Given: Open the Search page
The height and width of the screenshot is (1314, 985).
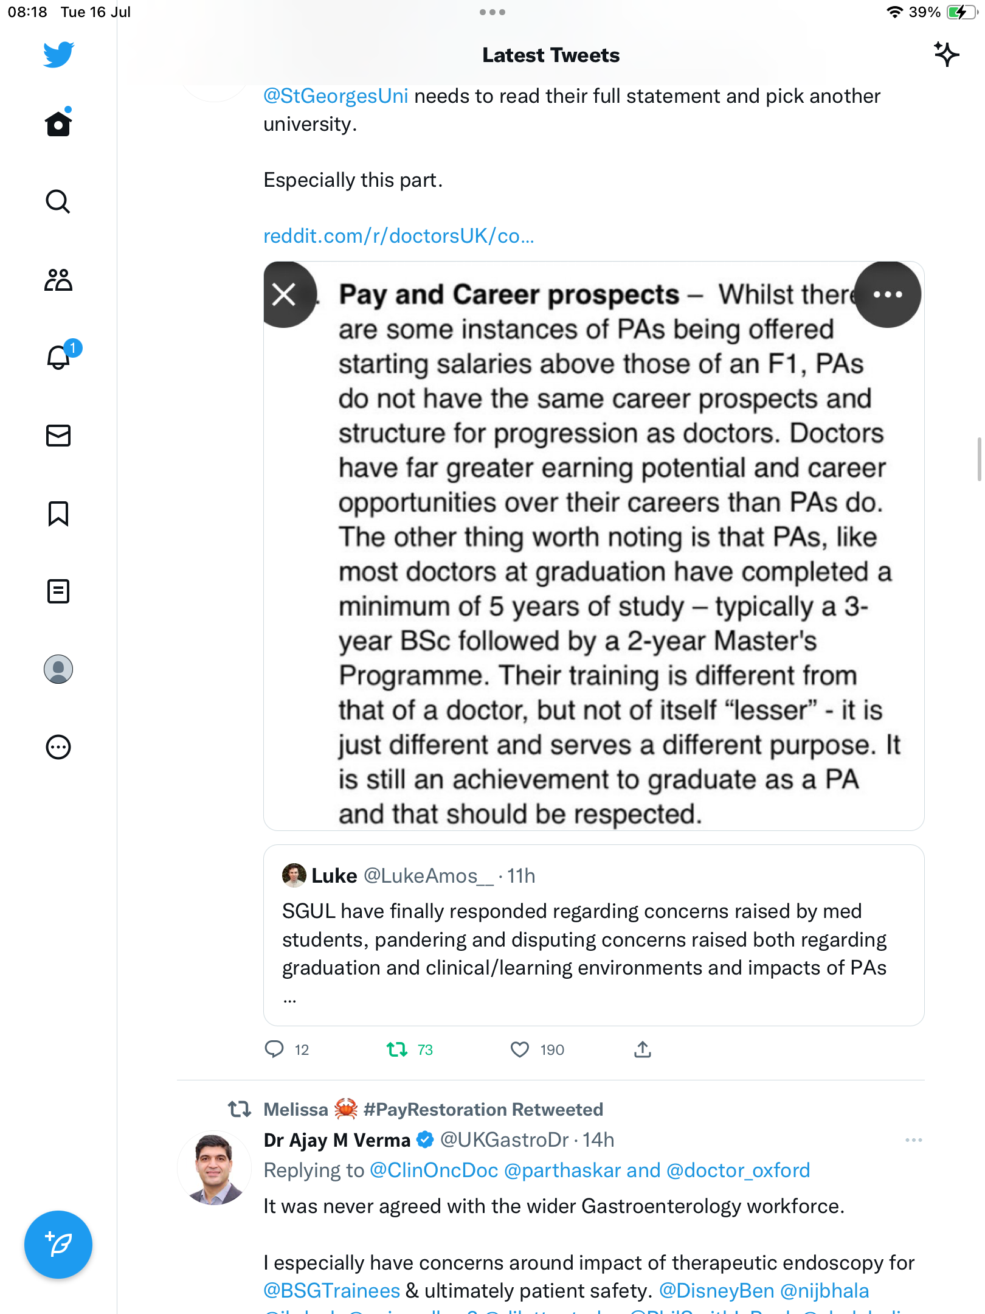Looking at the screenshot, I should [58, 201].
